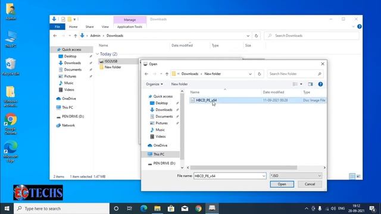The width and height of the screenshot is (381, 214).
Task: Open the Organize dropdown menu
Action: pyautogui.click(x=154, y=84)
